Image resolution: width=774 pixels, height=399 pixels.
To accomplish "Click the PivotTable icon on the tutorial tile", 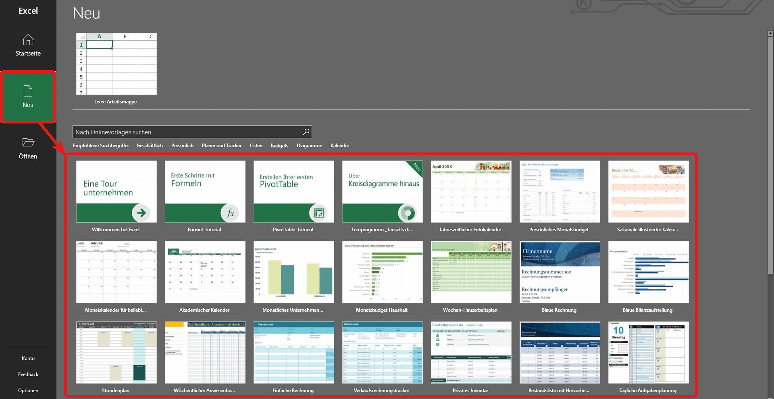I will (x=318, y=213).
